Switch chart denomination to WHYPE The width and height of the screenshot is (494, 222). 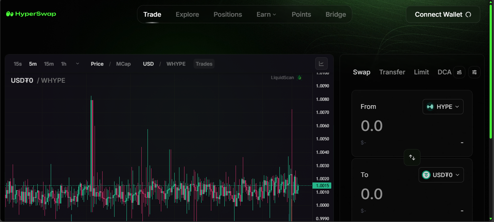click(176, 64)
